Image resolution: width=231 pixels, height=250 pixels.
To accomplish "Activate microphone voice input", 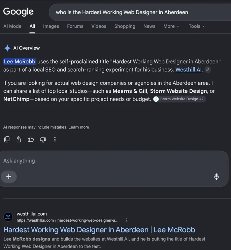I will (216, 177).
